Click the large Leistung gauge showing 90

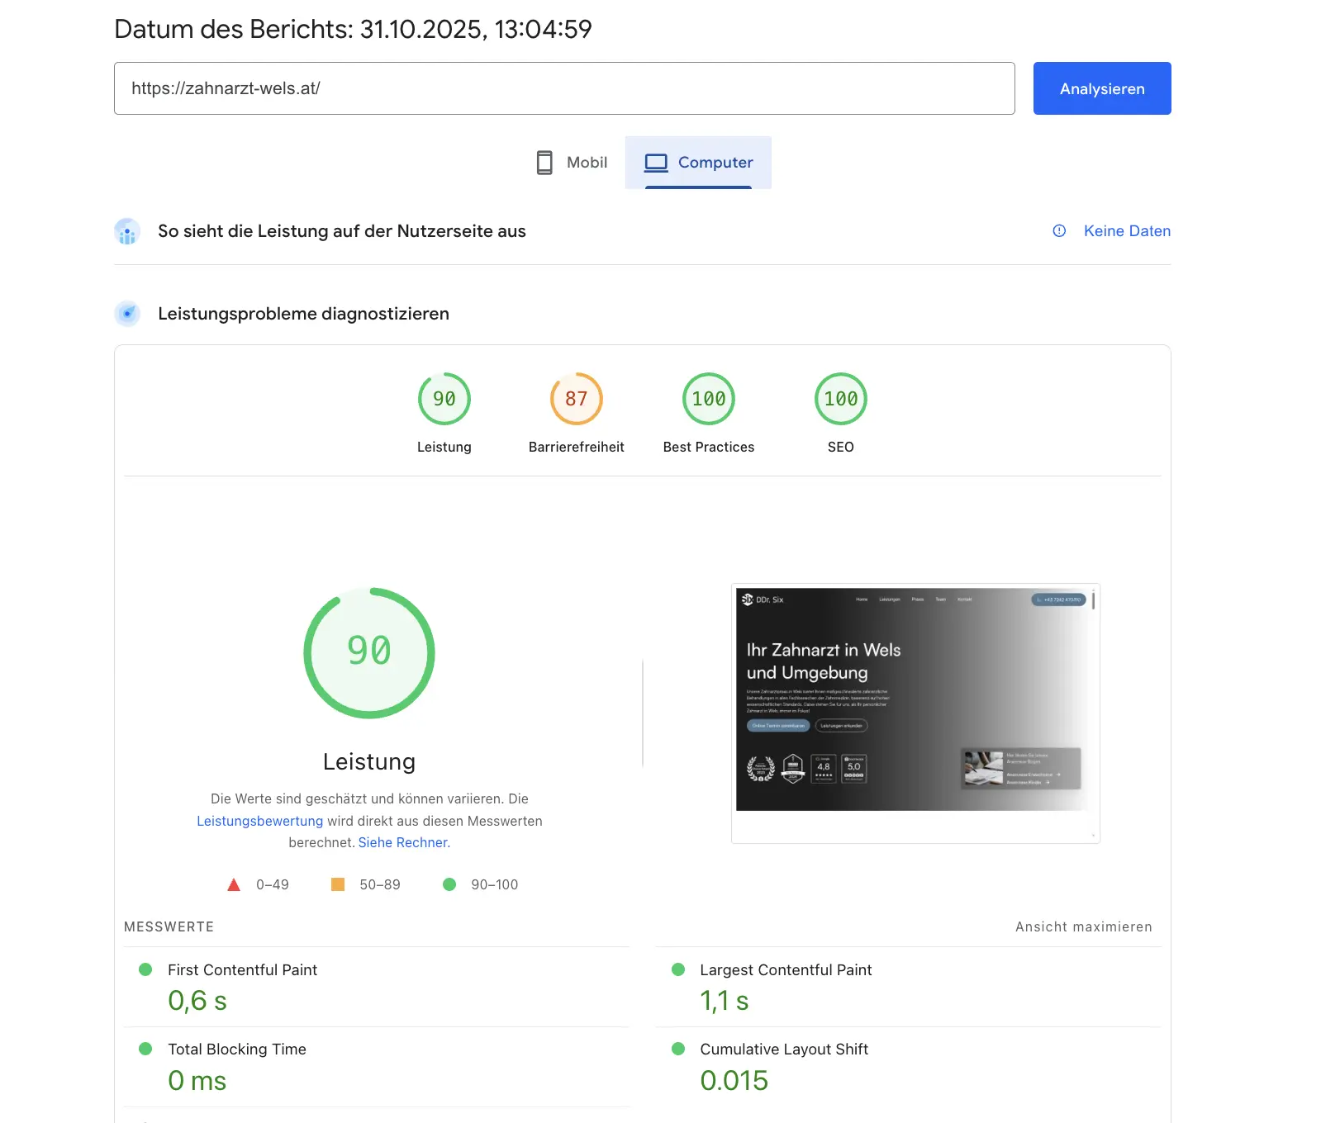point(369,652)
